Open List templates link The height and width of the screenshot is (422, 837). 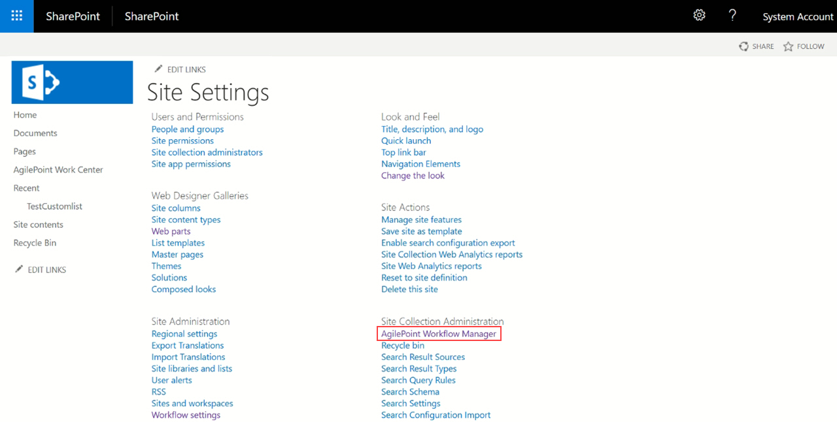(x=178, y=243)
